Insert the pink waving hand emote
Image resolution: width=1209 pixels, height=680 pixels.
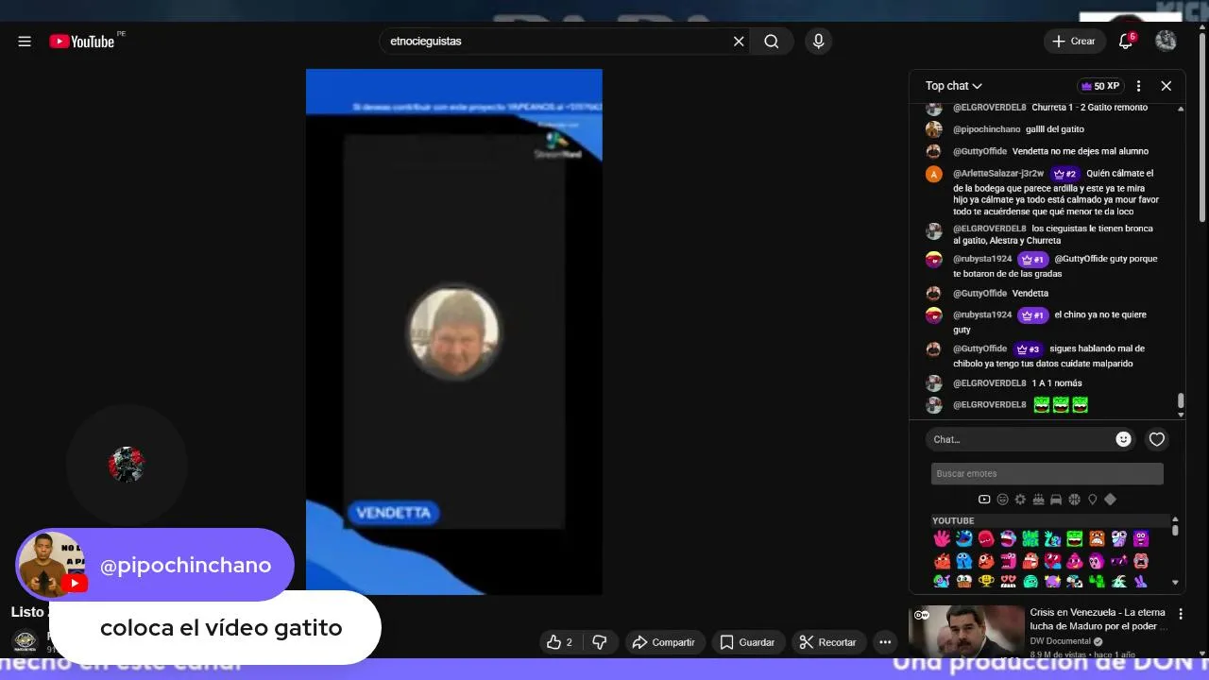[942, 538]
